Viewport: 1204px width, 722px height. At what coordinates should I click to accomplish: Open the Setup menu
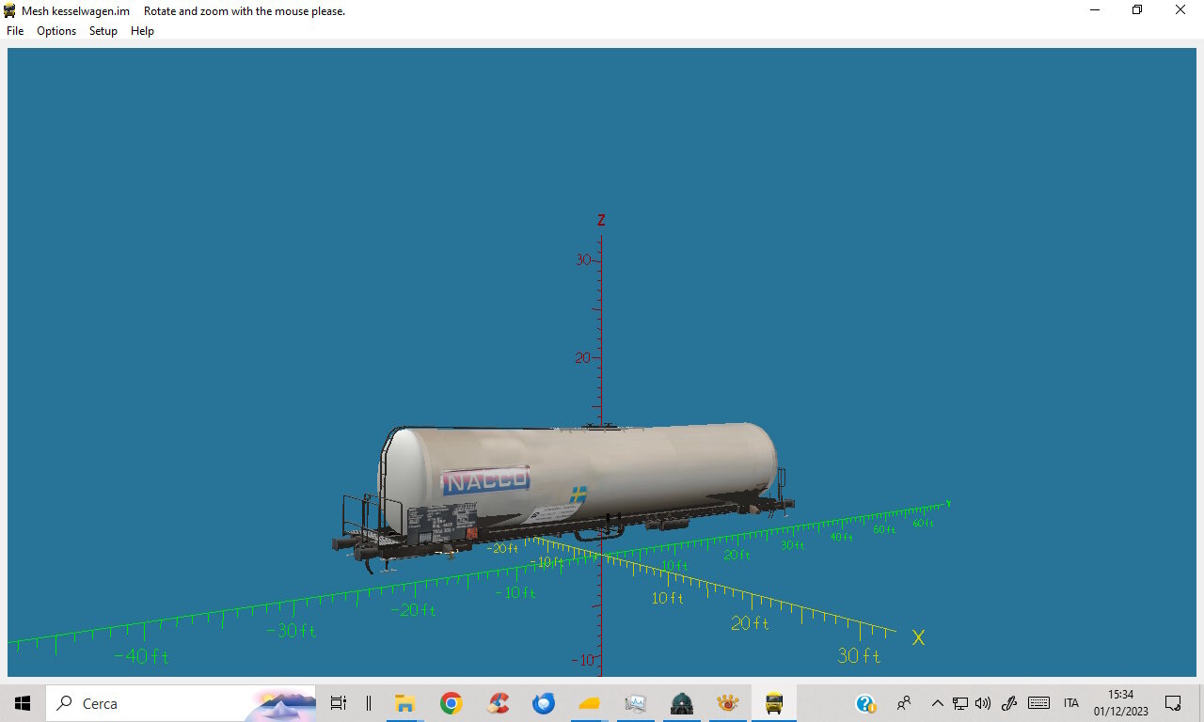pyautogui.click(x=103, y=31)
